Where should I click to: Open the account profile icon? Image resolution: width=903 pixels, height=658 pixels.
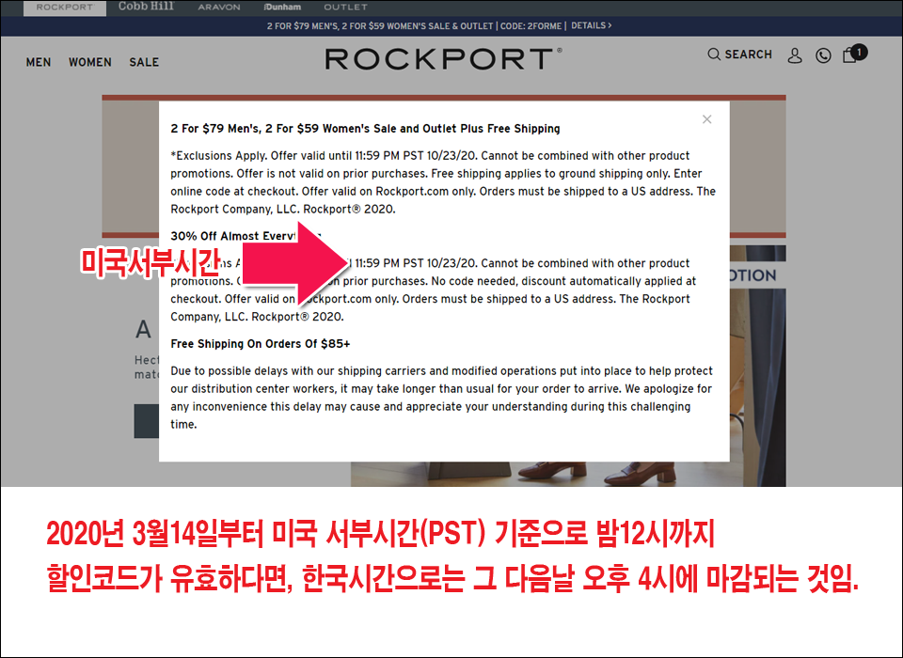click(x=795, y=55)
